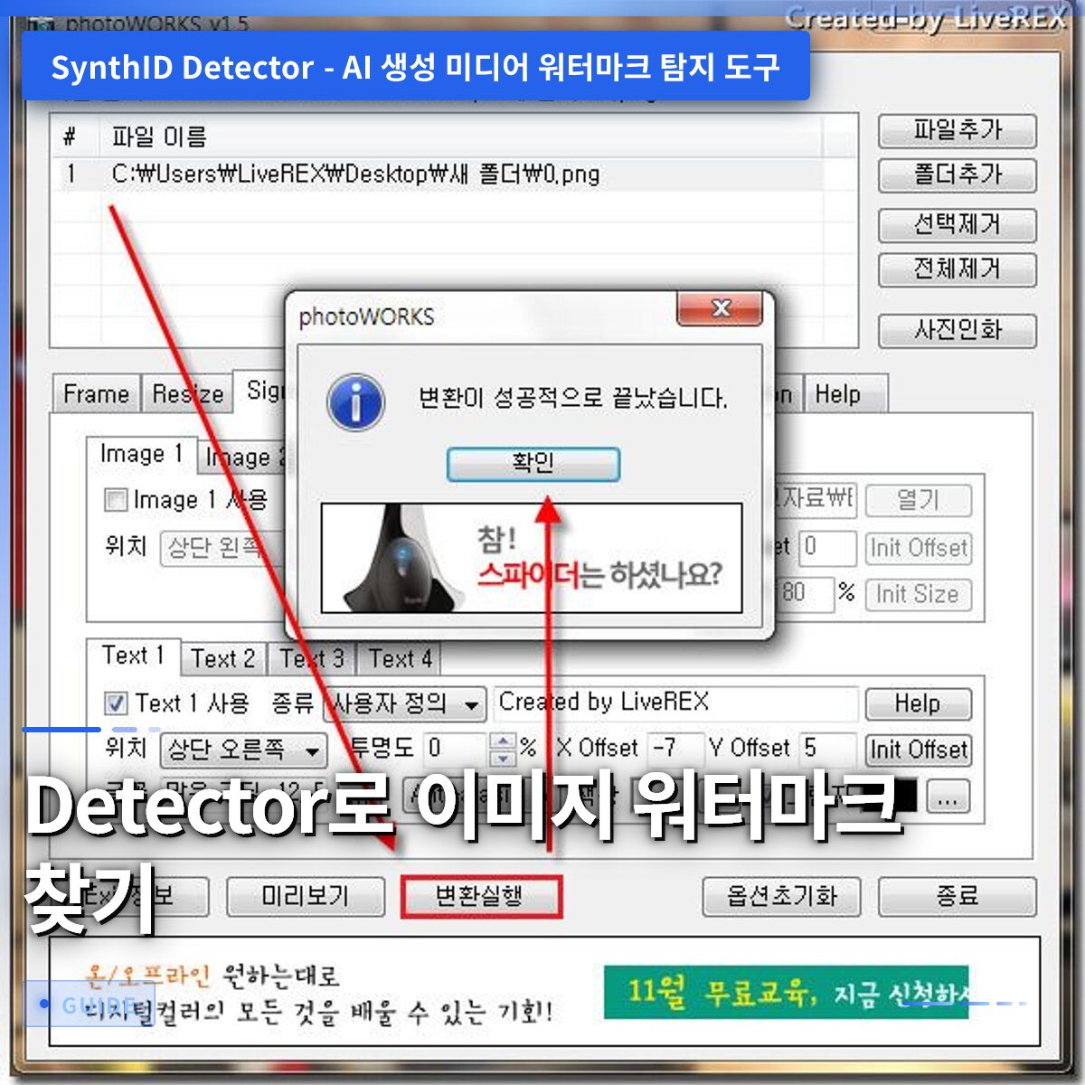Select the Image 2 sub-tab
The image size is (1085, 1085).
(x=241, y=458)
